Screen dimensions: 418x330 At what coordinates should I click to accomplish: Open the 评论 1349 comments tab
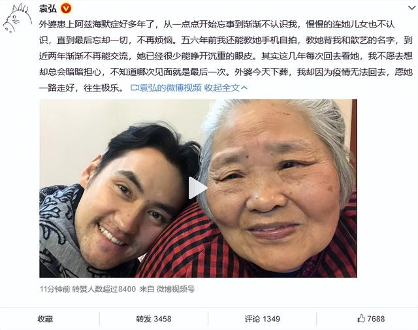(263, 319)
